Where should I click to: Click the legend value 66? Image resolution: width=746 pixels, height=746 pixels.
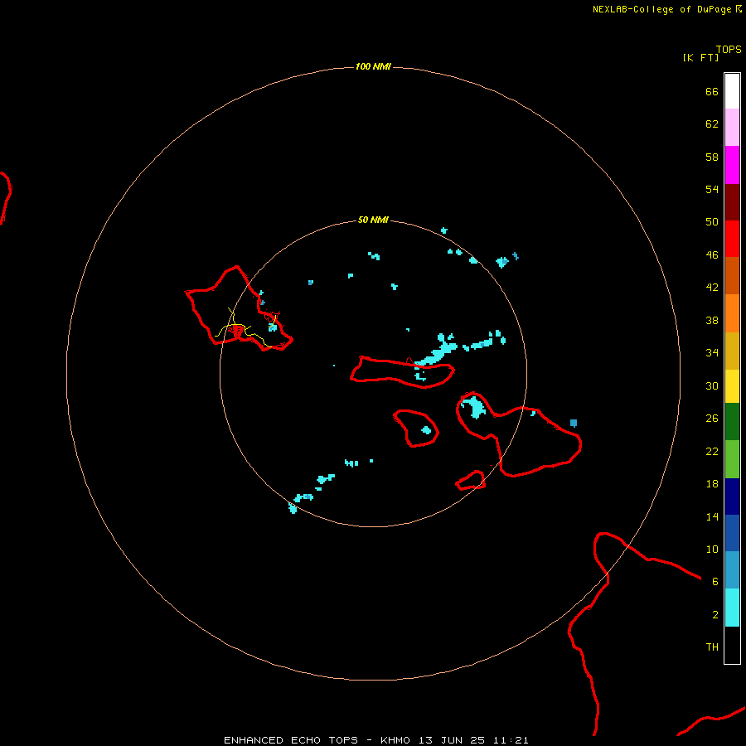[x=712, y=91]
